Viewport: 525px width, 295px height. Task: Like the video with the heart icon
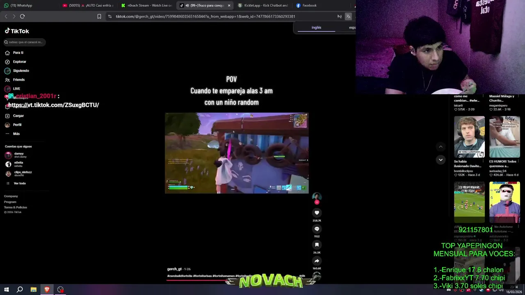click(x=317, y=213)
